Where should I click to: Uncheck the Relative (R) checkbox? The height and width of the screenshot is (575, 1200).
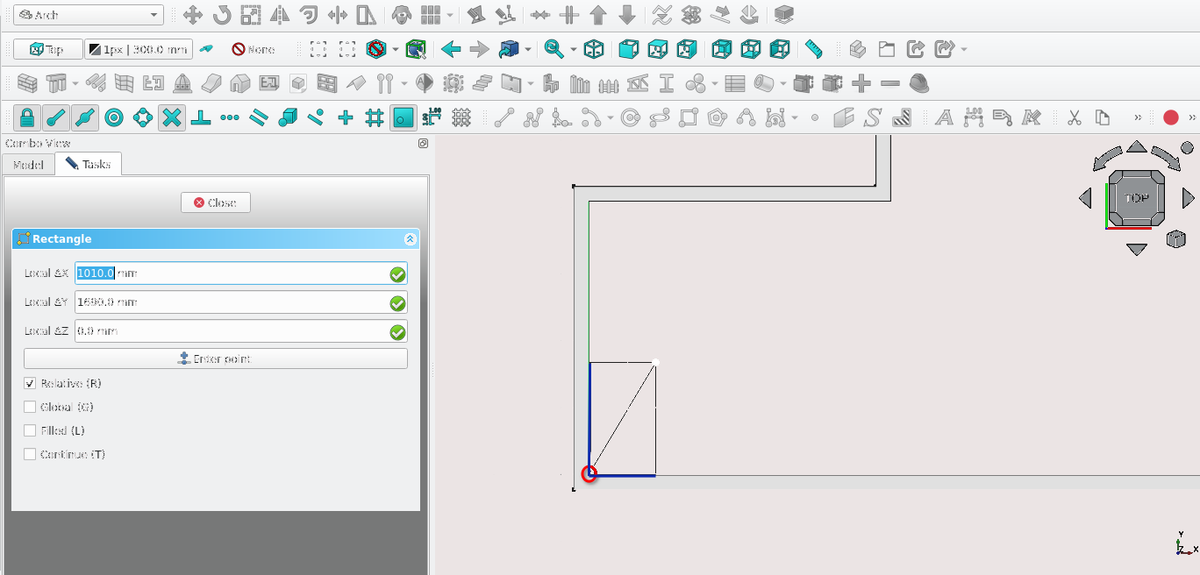click(x=31, y=384)
